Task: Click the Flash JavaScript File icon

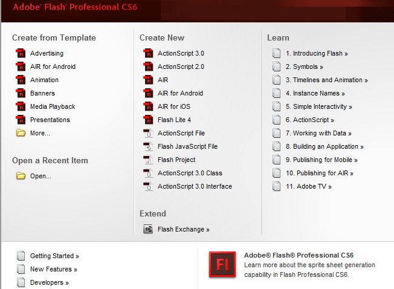Action: pyautogui.click(x=148, y=146)
